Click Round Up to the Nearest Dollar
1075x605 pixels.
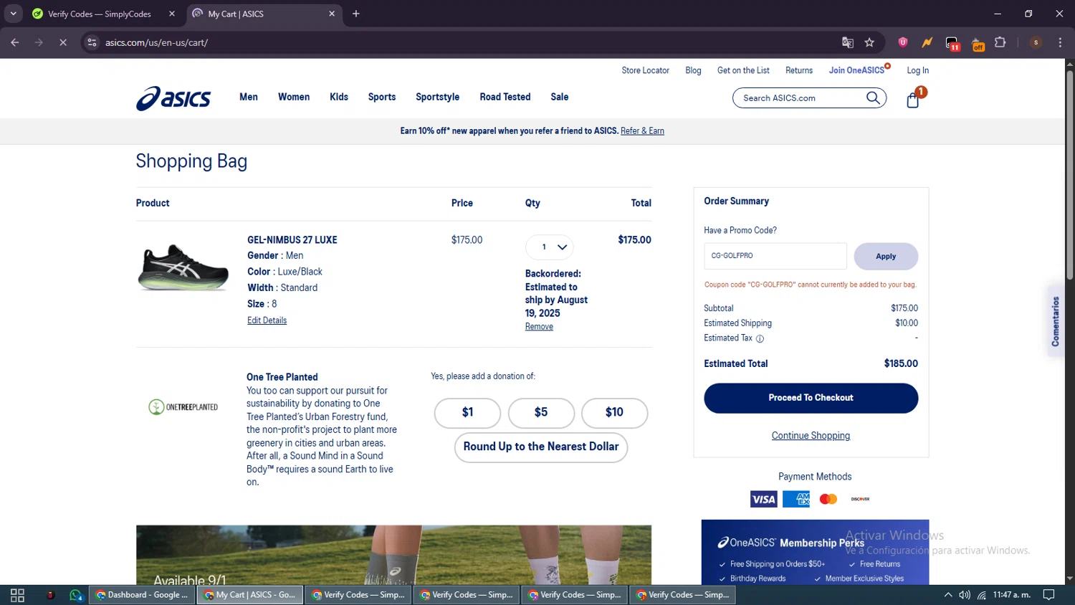click(541, 447)
